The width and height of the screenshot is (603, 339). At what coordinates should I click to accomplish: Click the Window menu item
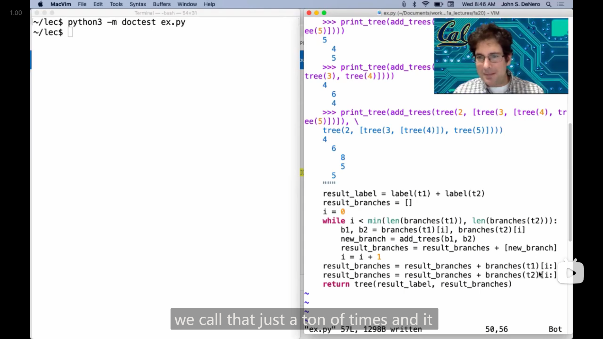(x=187, y=4)
